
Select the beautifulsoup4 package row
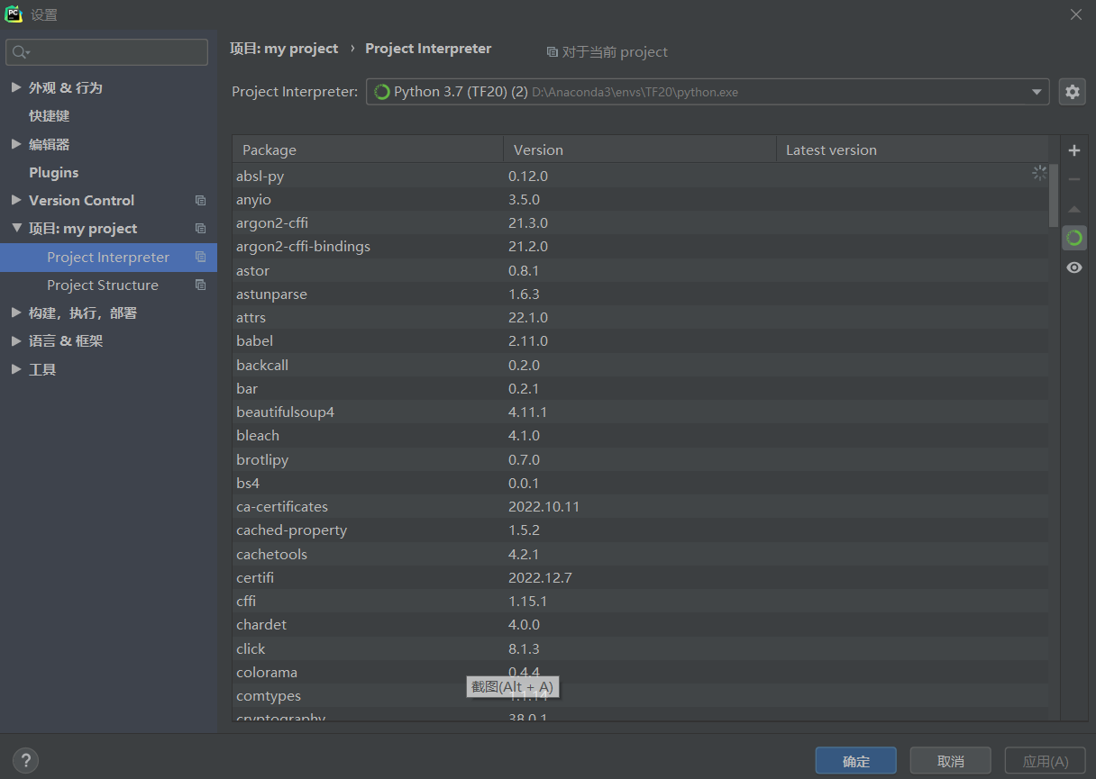(x=640, y=412)
